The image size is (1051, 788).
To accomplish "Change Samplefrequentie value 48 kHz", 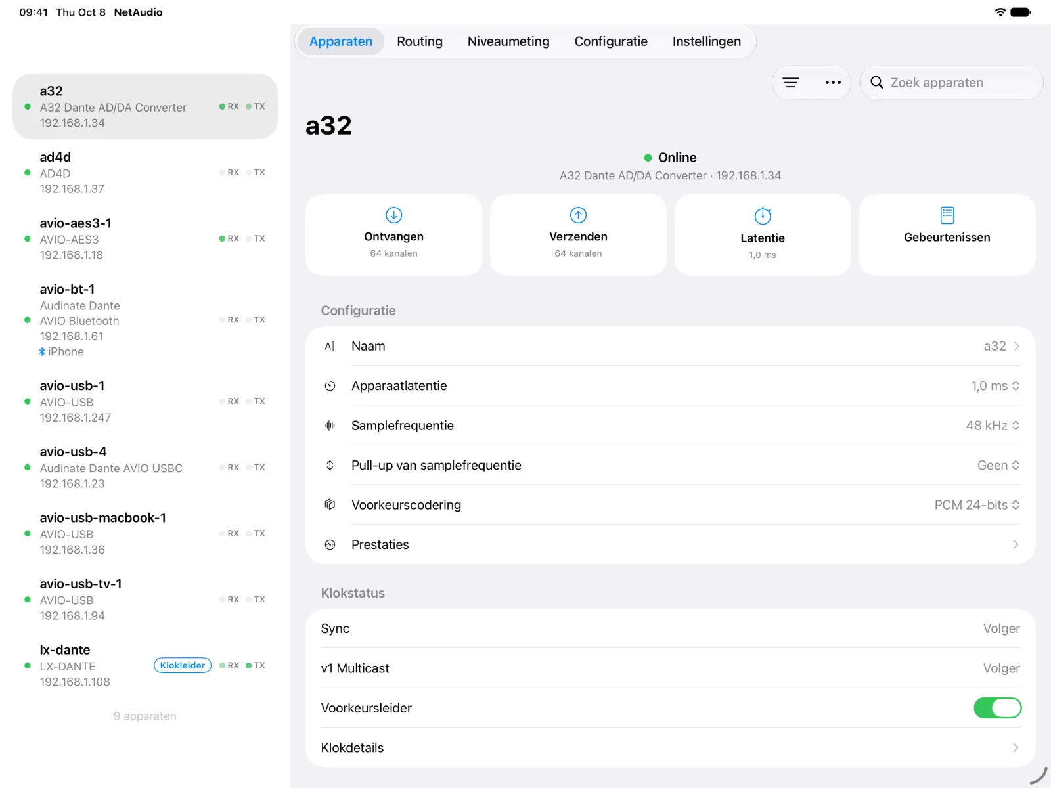I will (x=993, y=426).
